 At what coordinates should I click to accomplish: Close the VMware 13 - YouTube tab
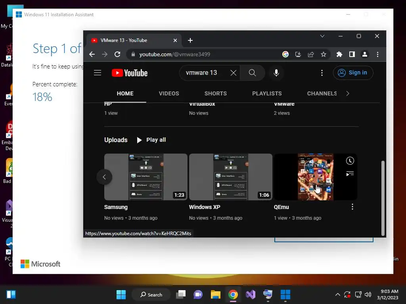pyautogui.click(x=175, y=40)
